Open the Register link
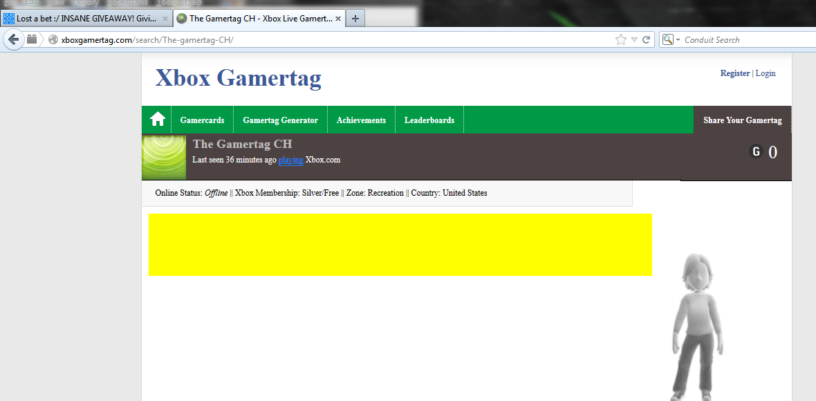This screenshot has width=816, height=401. click(x=735, y=73)
